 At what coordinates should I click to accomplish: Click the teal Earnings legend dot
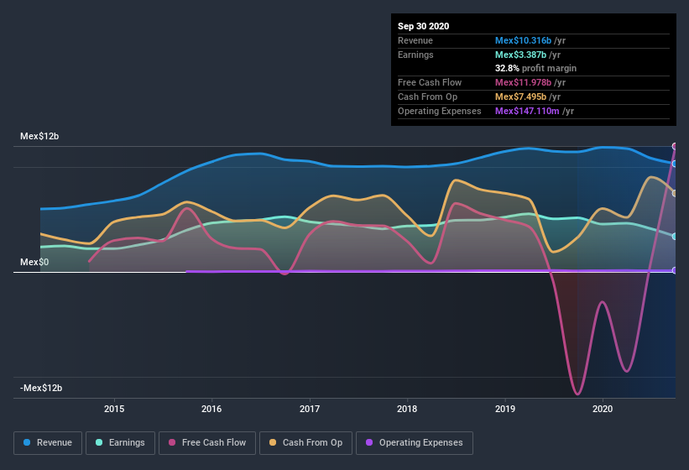tap(99, 442)
